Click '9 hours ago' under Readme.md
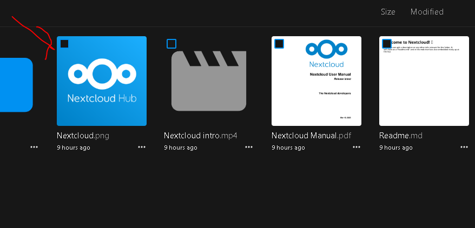Viewport: 475px width, 228px height. point(395,147)
